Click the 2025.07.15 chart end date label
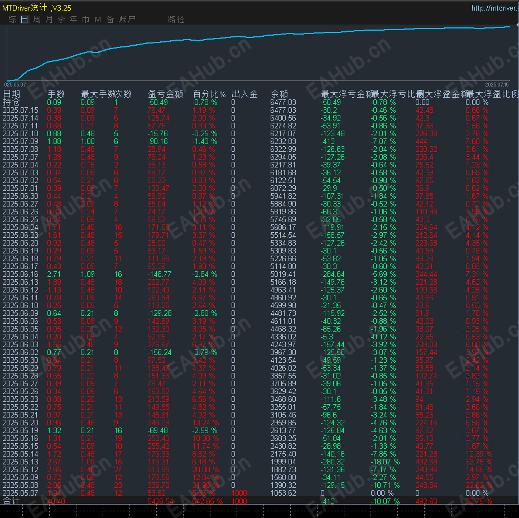The width and height of the screenshot is (519, 518). coord(497,85)
